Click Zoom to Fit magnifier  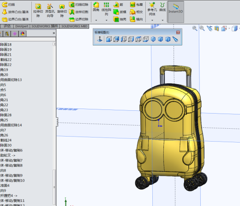pyautogui.click(x=195, y=29)
